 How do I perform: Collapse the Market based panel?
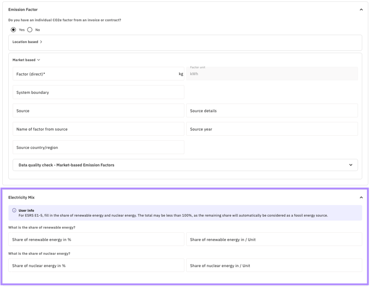pyautogui.click(x=26, y=60)
